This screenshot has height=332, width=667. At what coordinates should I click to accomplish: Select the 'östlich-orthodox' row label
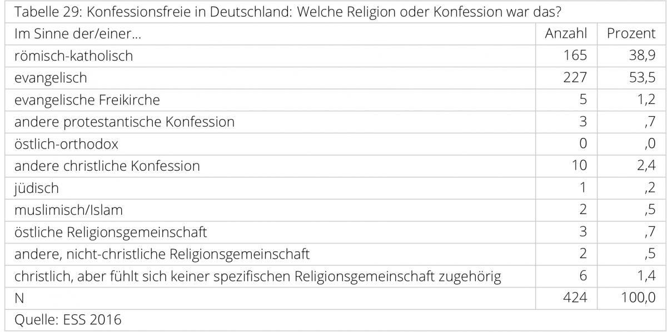pos(66,144)
